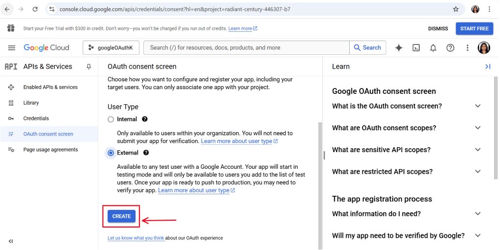The width and height of the screenshot is (500, 250).
Task: Bookmark this page with the star icon
Action: 455,9
